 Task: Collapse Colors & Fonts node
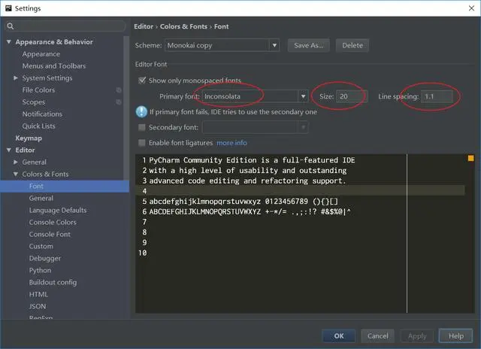16,174
